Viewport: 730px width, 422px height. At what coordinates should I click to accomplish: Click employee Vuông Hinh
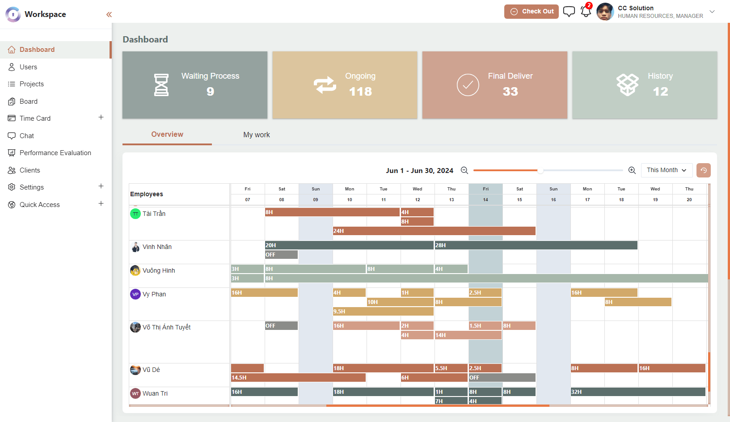(159, 271)
